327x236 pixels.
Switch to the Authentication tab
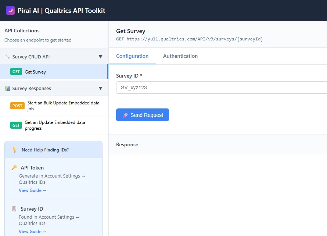pyautogui.click(x=180, y=56)
